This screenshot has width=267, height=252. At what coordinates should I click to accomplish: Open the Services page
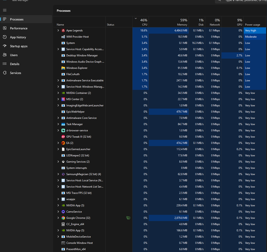pos(16,73)
